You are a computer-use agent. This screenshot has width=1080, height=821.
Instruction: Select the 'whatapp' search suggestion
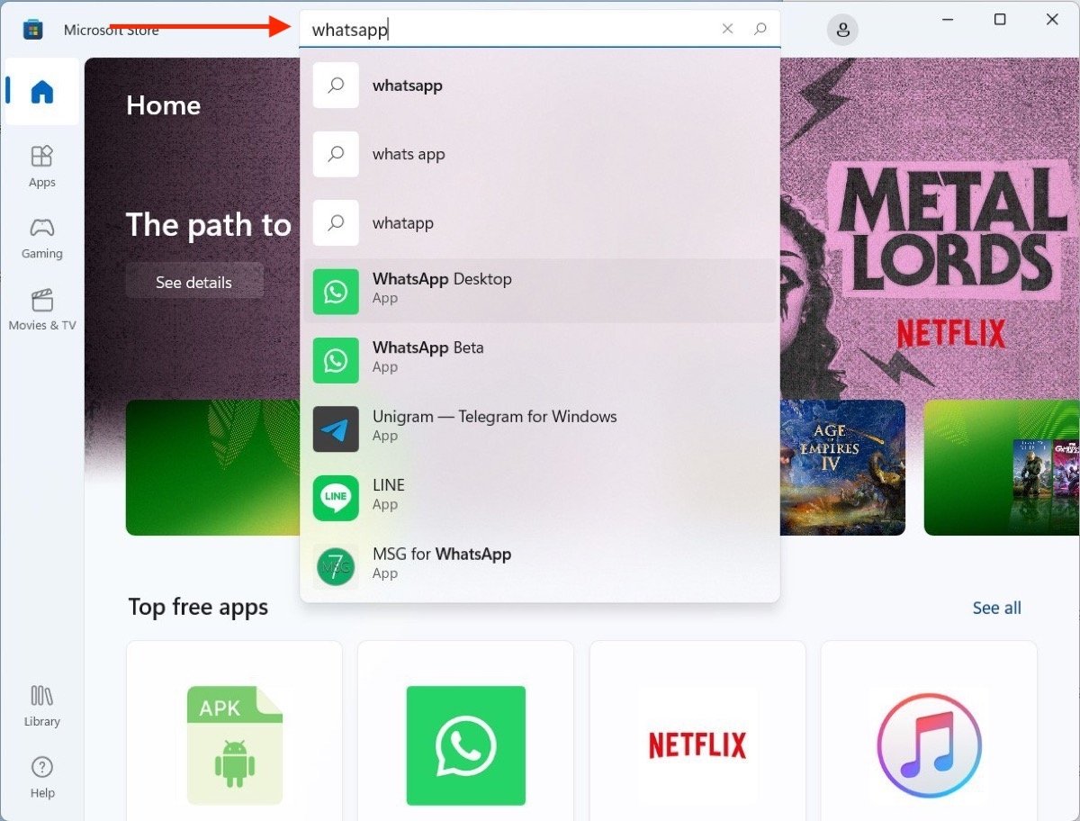(540, 222)
